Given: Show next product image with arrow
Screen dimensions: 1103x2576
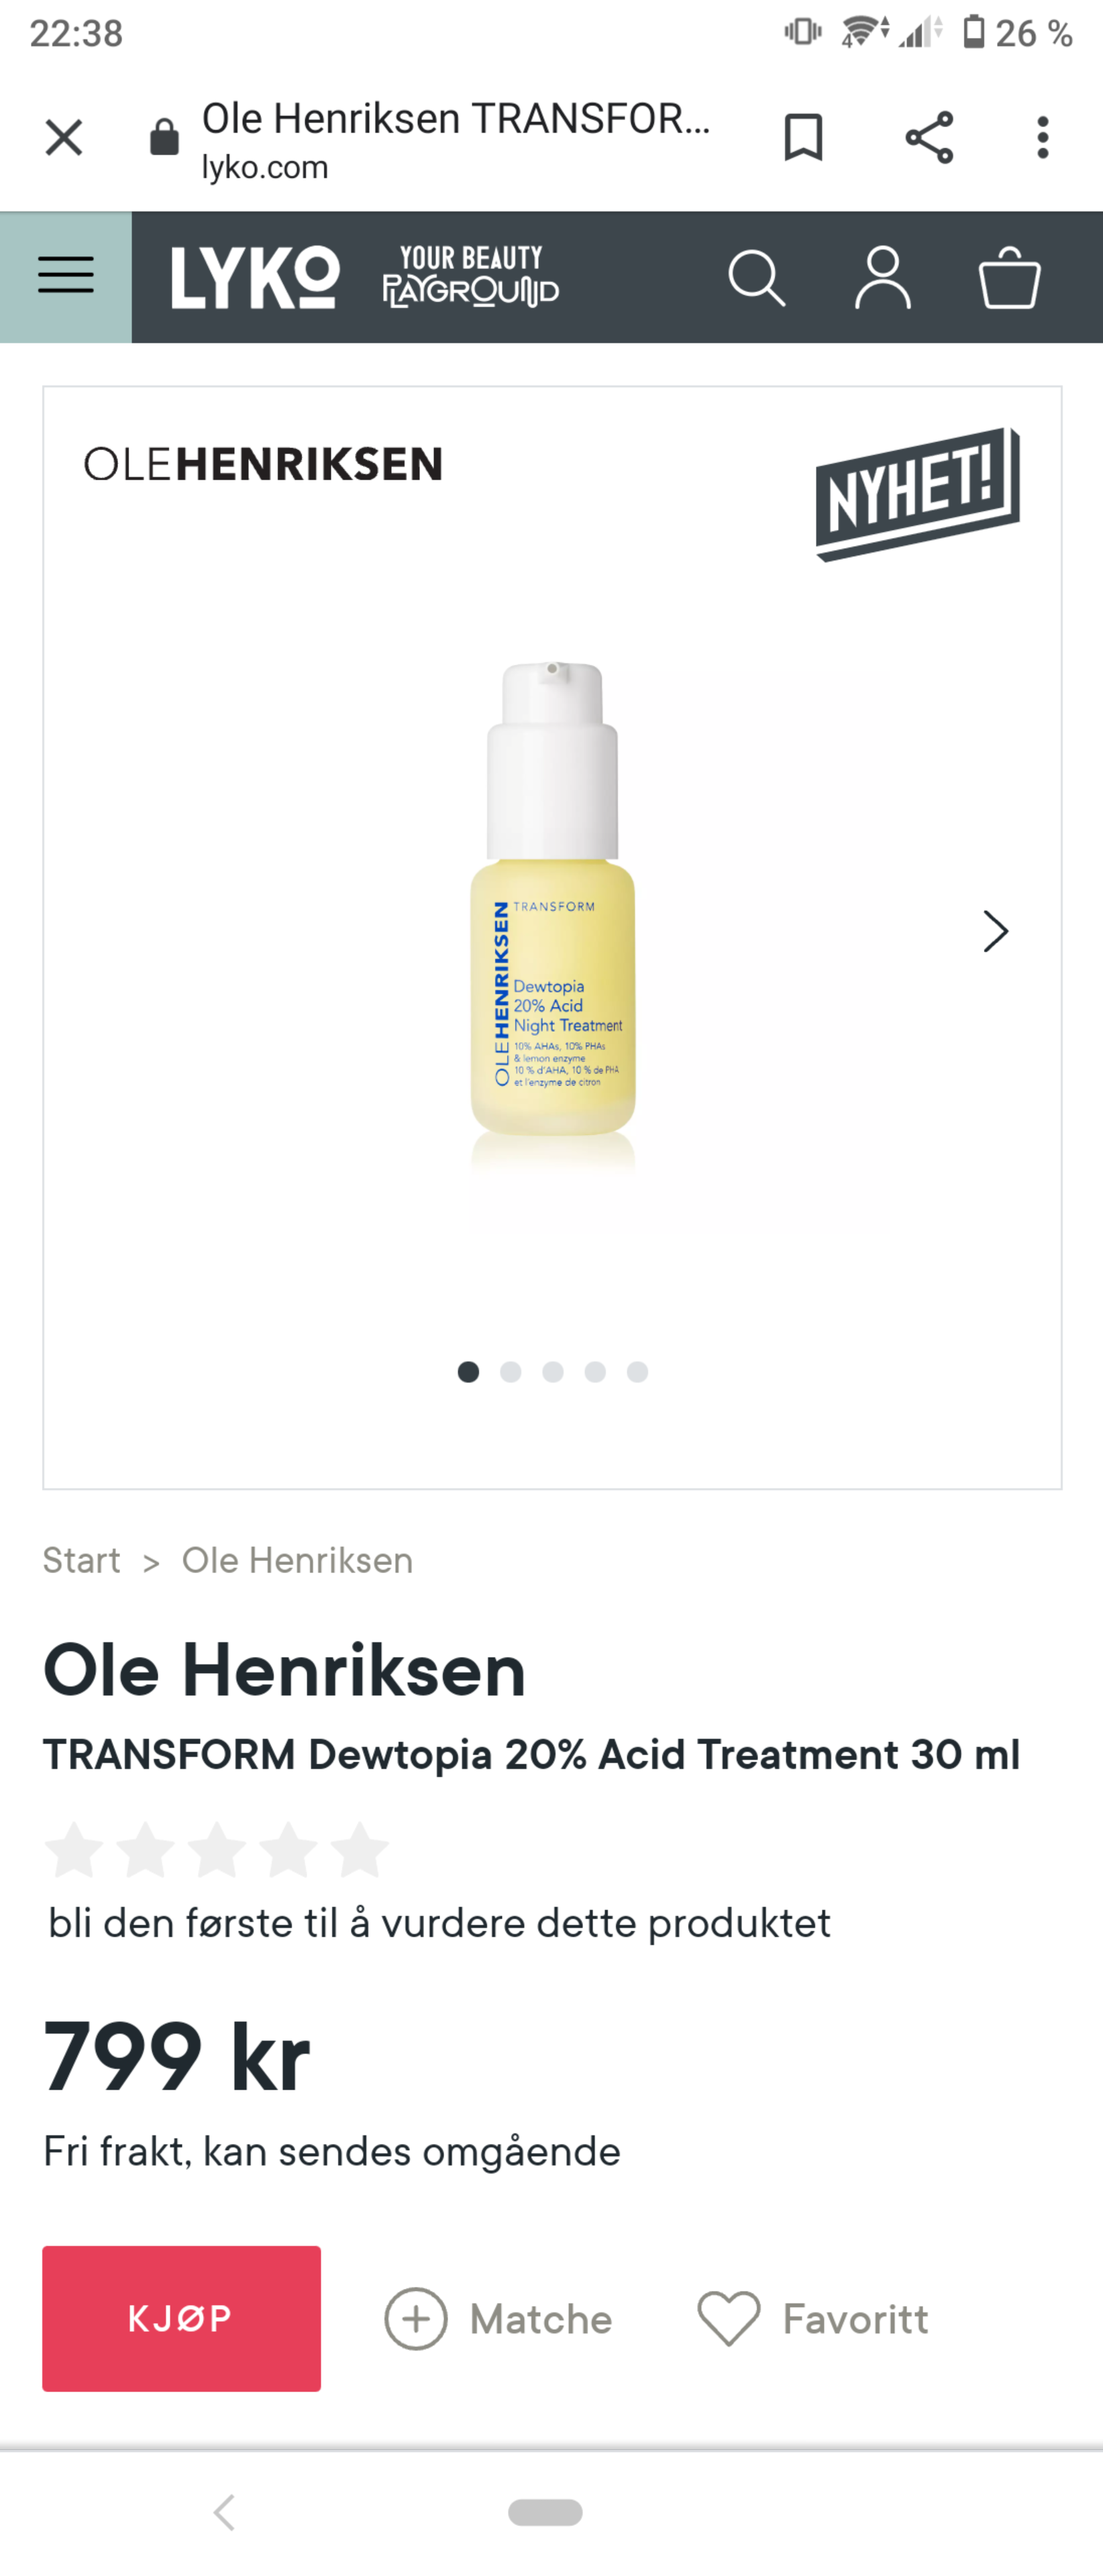Looking at the screenshot, I should click(x=995, y=931).
